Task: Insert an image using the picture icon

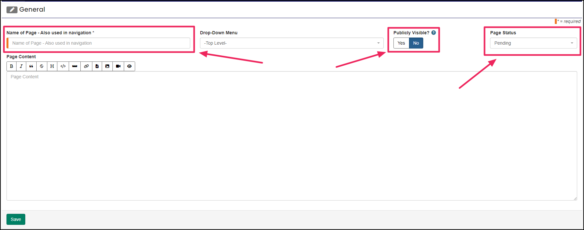Action: 107,66
